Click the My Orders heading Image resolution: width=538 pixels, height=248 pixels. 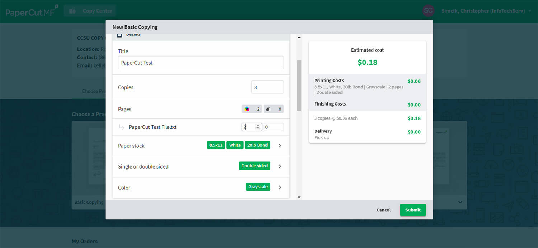coord(84,242)
